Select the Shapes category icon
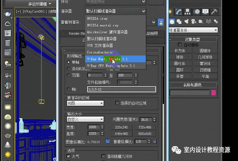 (179, 22)
